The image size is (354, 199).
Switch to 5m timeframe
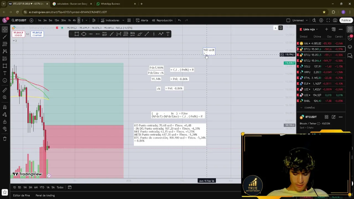pos(50,20)
